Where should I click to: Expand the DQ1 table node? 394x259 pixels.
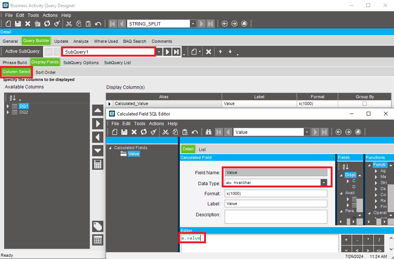click(x=8, y=106)
